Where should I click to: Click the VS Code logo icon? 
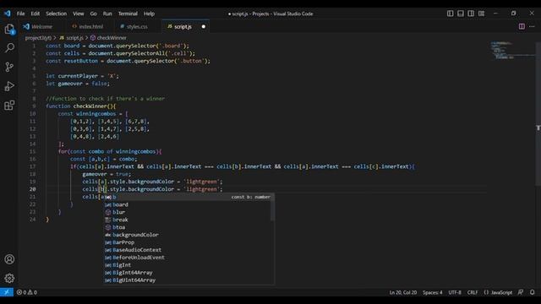[8, 14]
